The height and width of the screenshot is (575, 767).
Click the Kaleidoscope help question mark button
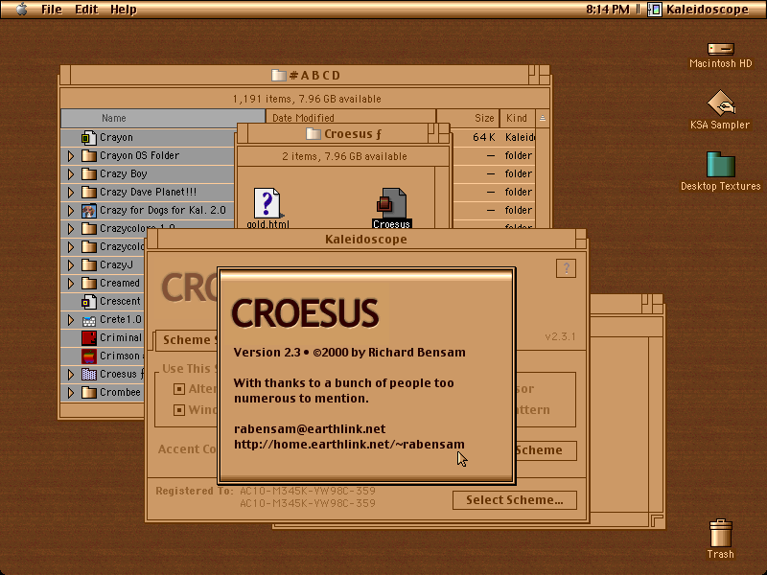[566, 268]
